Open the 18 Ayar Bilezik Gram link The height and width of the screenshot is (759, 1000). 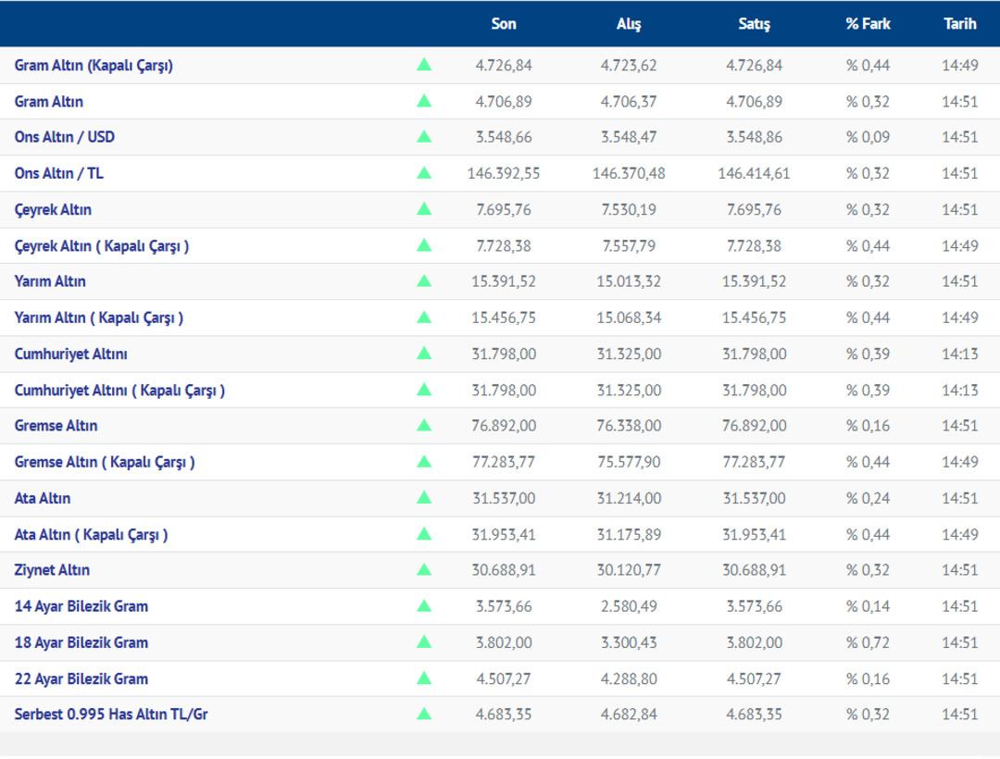[x=81, y=643]
